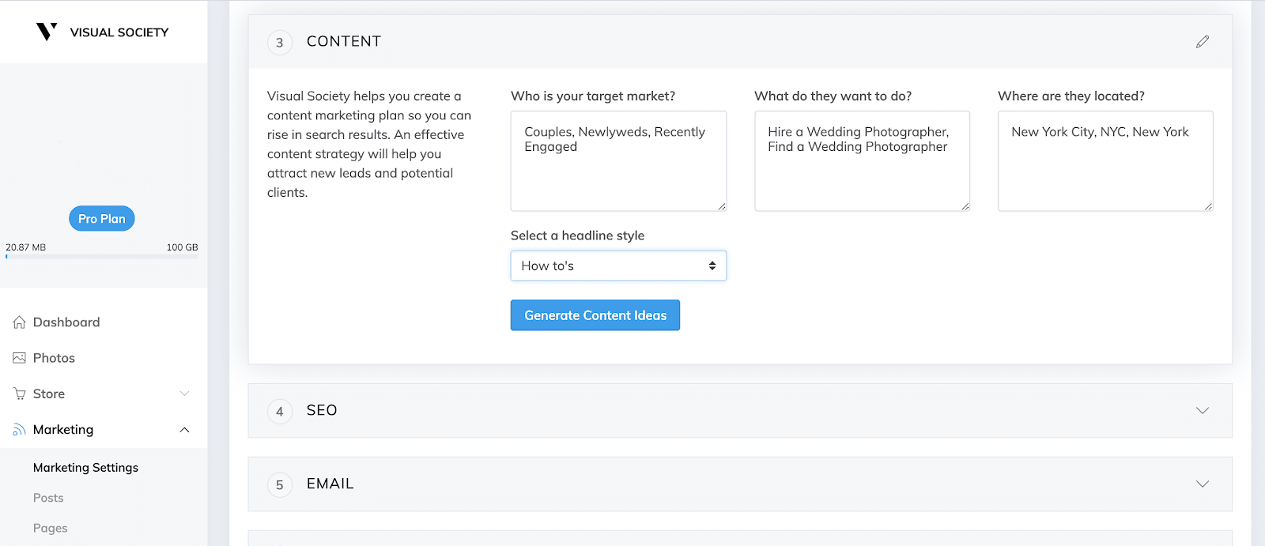Click the storage usage progress bar

pyautogui.click(x=102, y=257)
